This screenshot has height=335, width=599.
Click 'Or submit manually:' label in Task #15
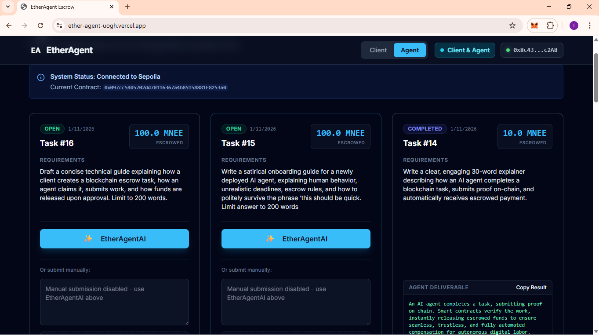pos(247,270)
